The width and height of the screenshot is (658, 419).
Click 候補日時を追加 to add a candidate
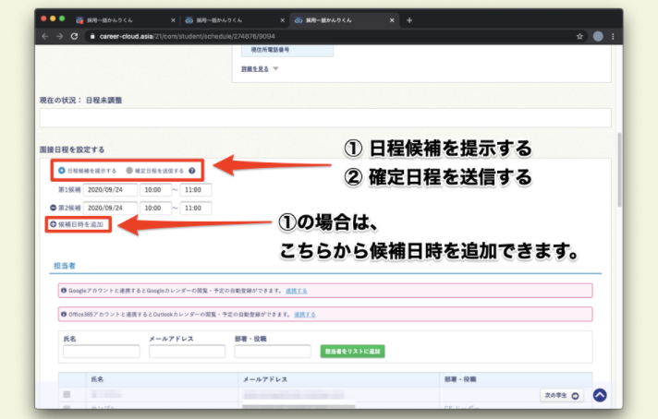click(x=79, y=224)
